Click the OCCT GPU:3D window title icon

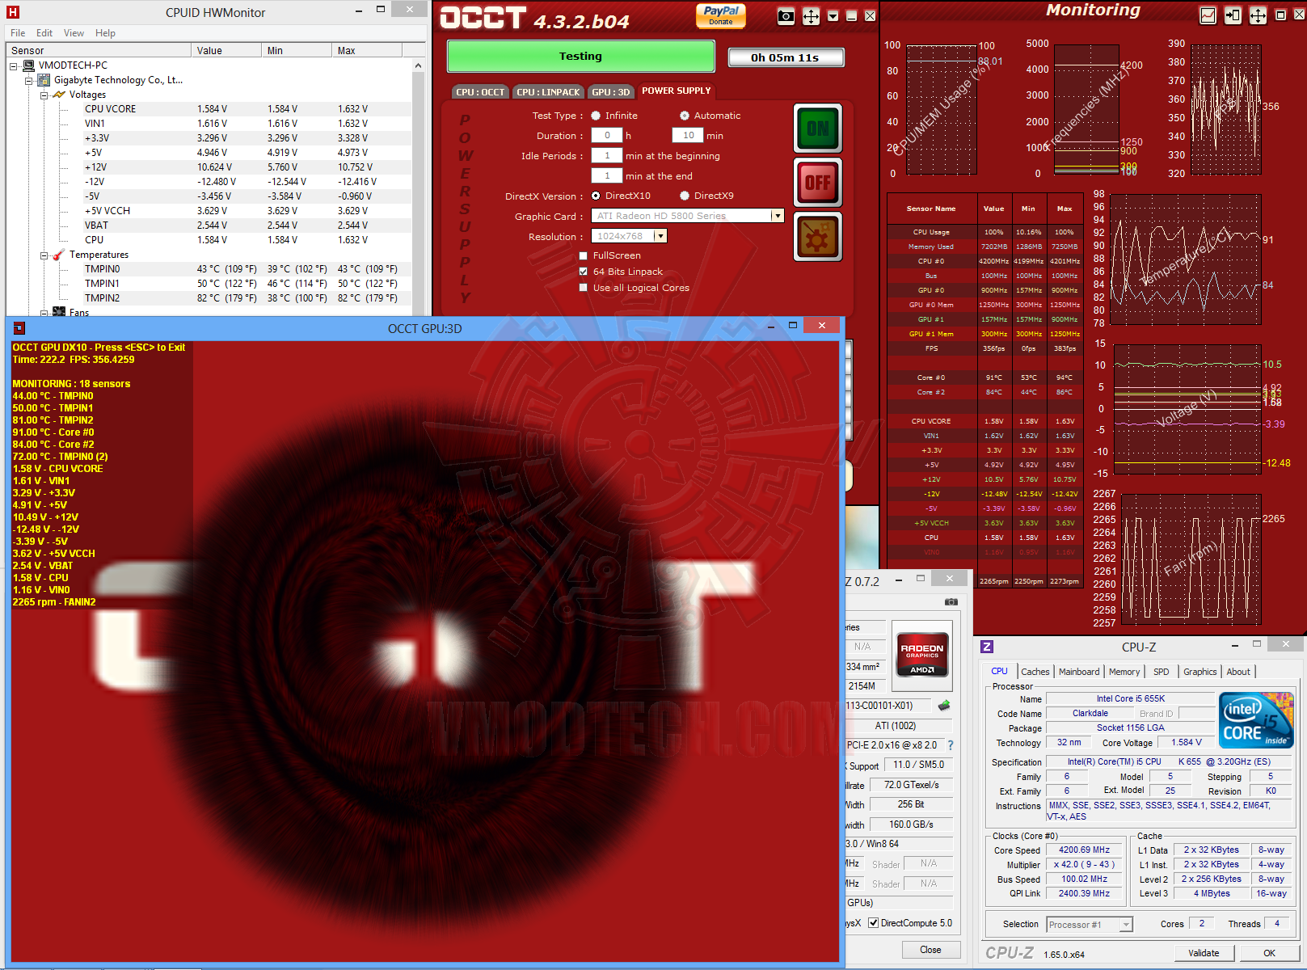pyautogui.click(x=19, y=328)
